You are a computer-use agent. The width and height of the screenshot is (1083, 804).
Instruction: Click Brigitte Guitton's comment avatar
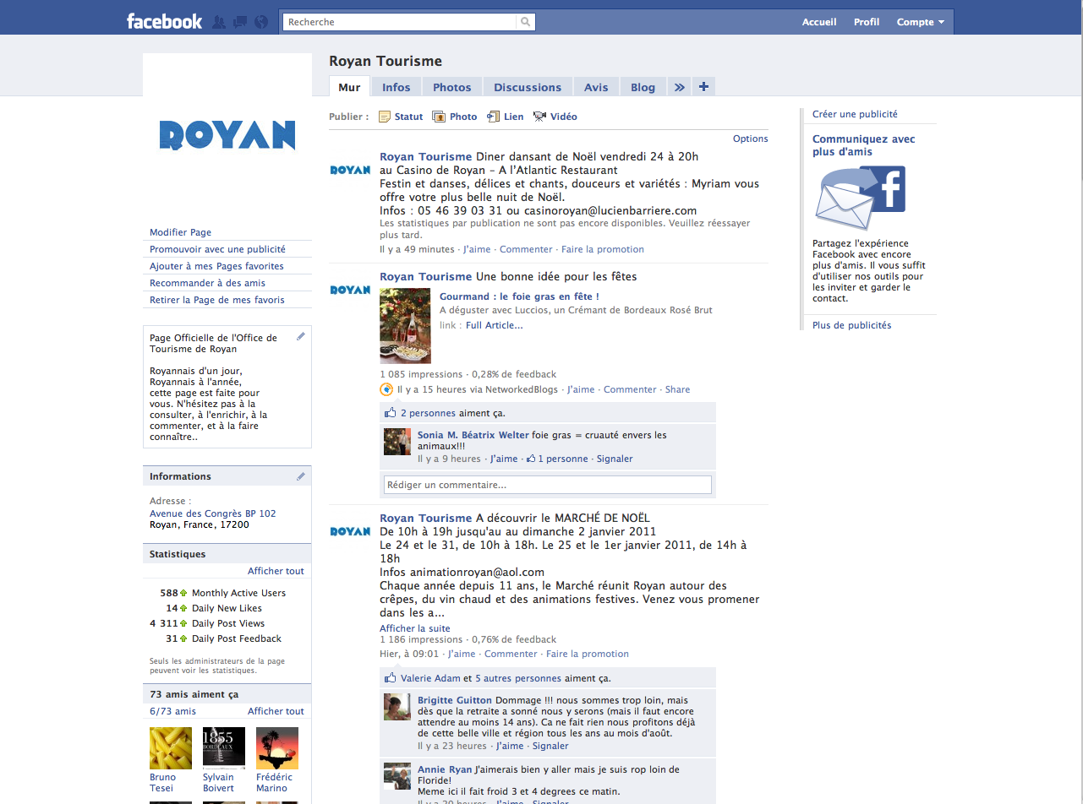(x=397, y=707)
